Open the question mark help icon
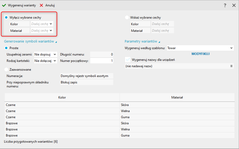 click(x=225, y=5)
